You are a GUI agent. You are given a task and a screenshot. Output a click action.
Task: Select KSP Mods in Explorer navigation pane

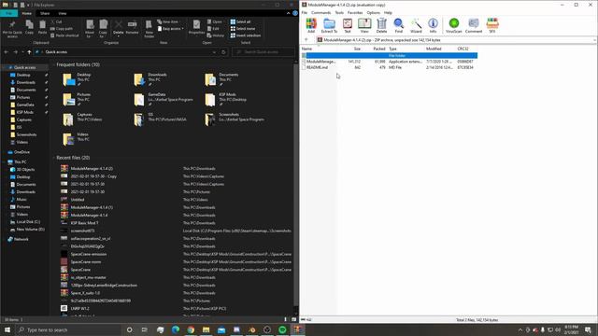[x=25, y=112]
